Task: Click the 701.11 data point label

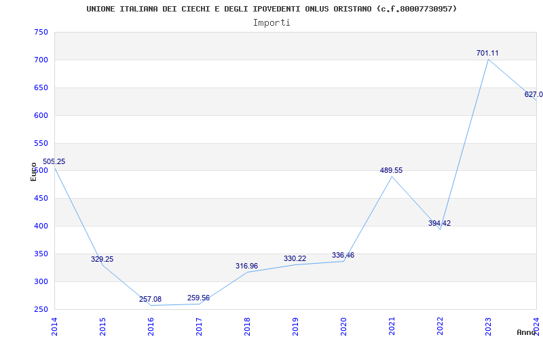Action: (487, 53)
